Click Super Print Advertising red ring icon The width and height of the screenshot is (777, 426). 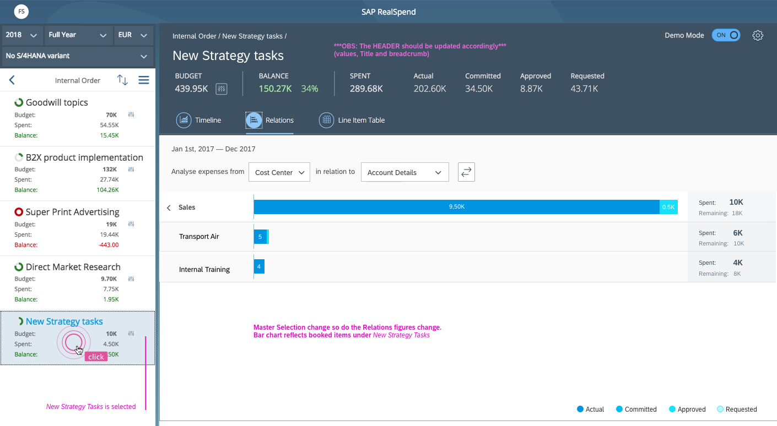click(x=19, y=212)
